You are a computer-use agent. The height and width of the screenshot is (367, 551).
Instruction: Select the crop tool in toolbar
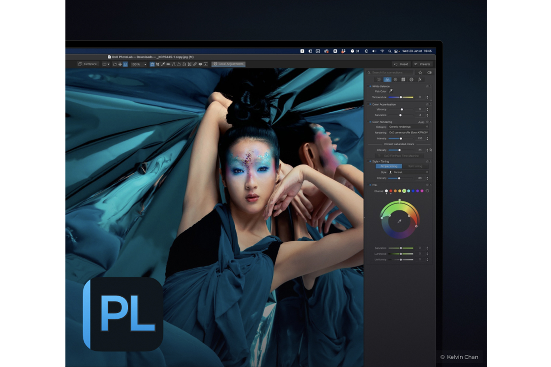[x=158, y=64]
